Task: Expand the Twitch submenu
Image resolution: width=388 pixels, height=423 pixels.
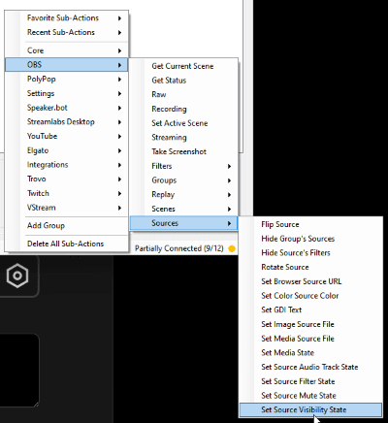Action: pos(66,193)
